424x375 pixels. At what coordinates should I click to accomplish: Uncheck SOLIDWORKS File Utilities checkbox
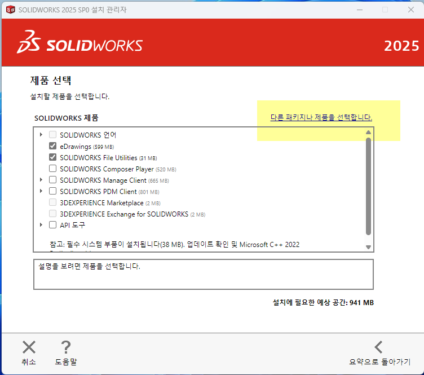coord(53,157)
